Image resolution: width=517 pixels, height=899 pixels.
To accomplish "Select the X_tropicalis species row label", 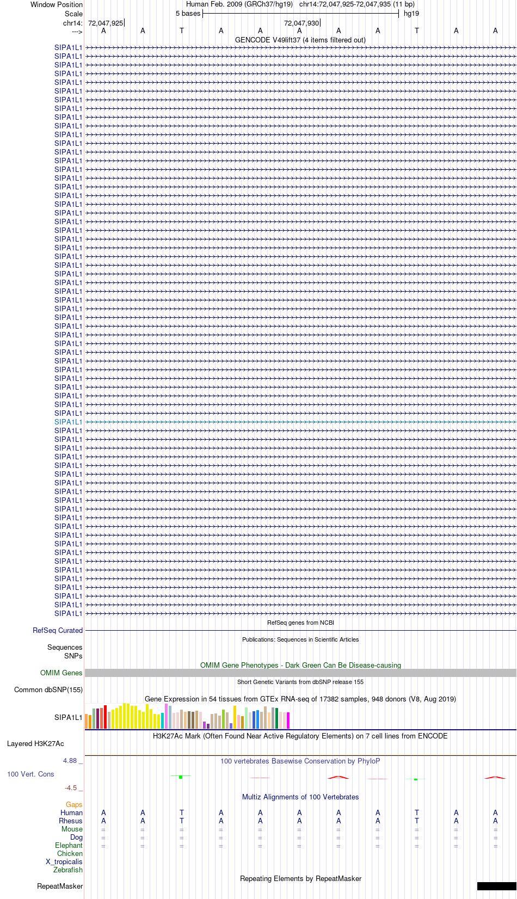I will (64, 861).
